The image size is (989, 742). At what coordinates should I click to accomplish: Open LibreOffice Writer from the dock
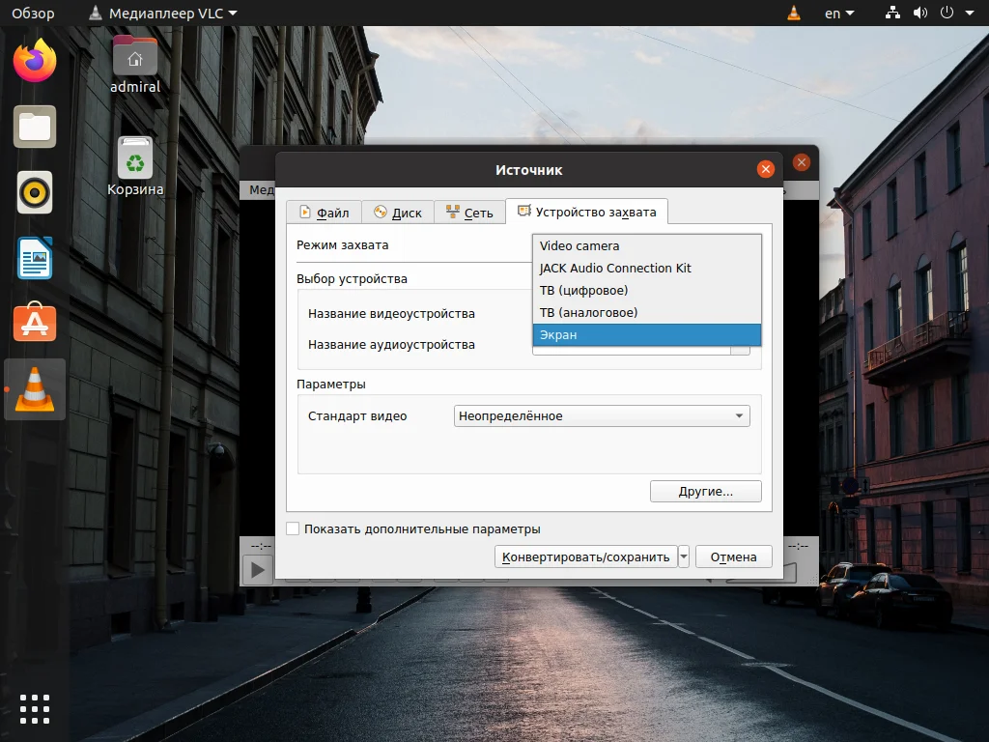tap(35, 258)
